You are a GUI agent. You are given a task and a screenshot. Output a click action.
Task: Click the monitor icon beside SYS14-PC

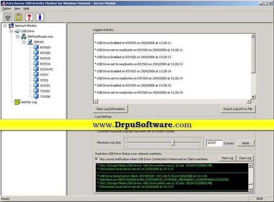36,69
